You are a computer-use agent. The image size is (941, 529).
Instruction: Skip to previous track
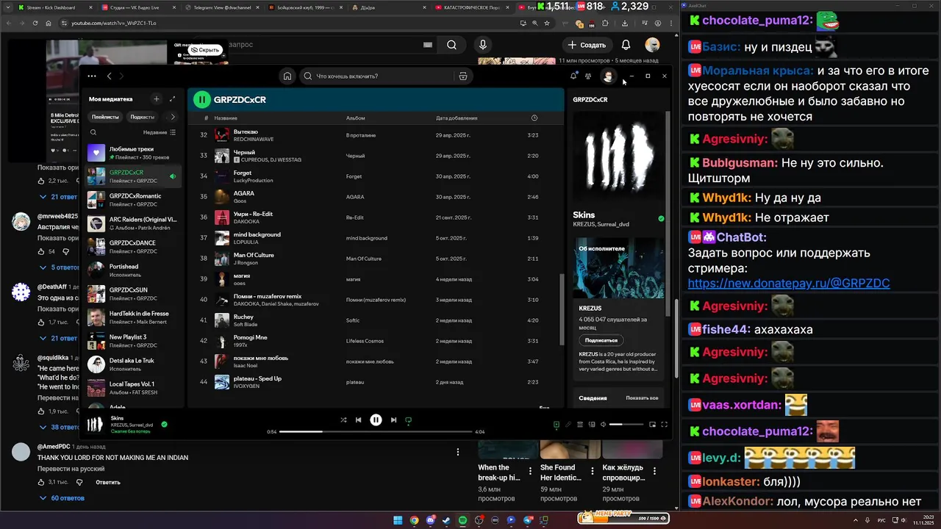point(358,420)
